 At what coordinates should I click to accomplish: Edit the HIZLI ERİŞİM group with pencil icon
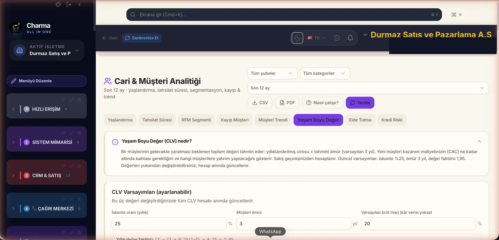[71, 100]
